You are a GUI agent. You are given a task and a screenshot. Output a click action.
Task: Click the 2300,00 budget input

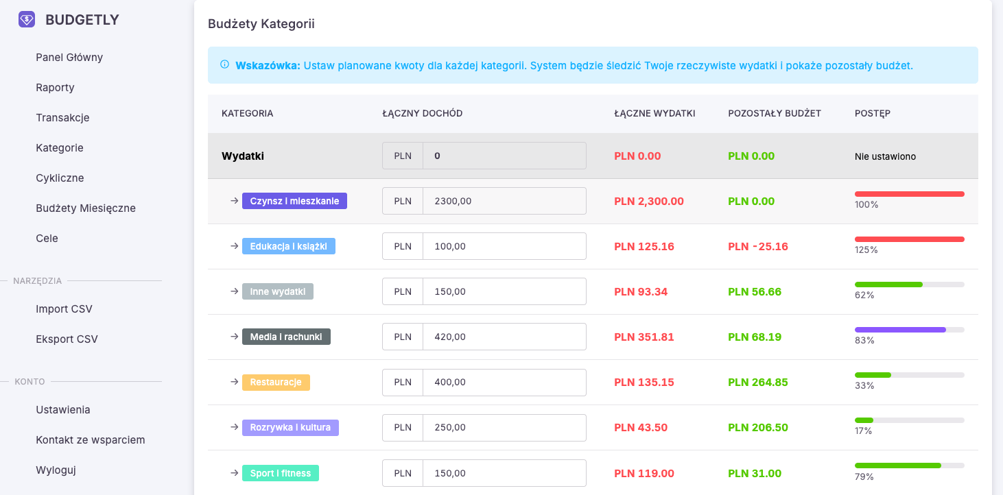click(504, 201)
